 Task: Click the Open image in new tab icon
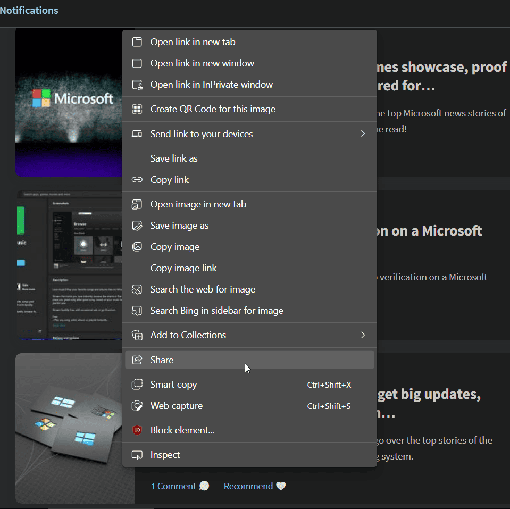click(x=137, y=204)
